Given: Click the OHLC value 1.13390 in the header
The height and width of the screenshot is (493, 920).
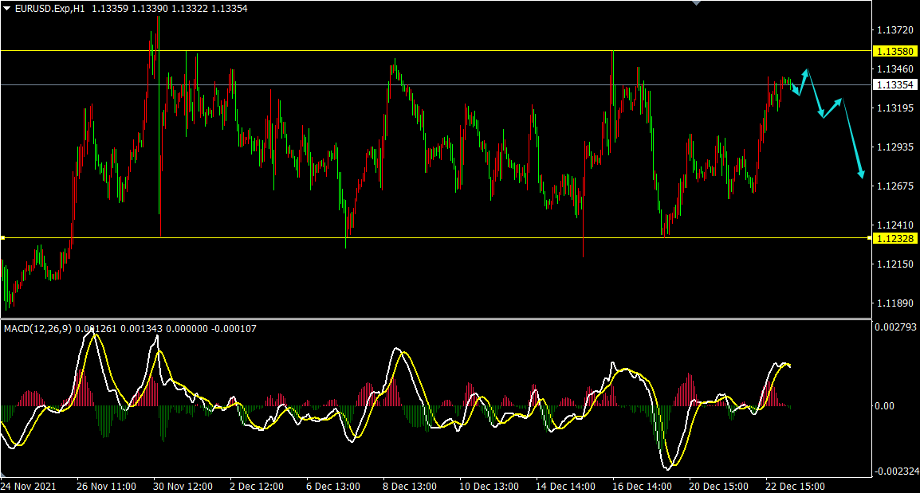Looking at the screenshot, I should tap(150, 9).
